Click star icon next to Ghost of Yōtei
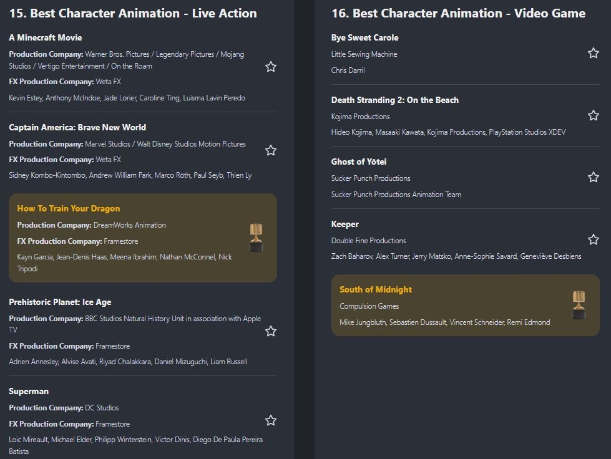The width and height of the screenshot is (611, 459). pos(594,177)
